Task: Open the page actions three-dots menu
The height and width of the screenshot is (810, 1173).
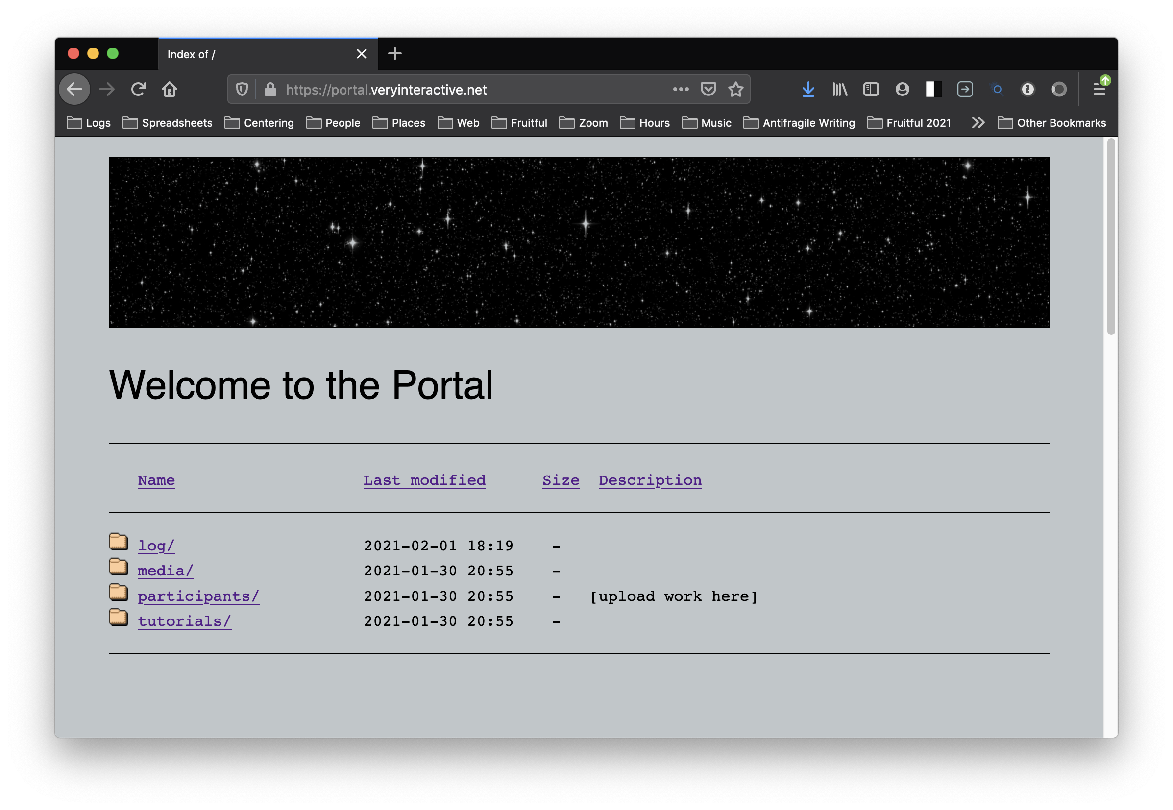Action: [681, 90]
